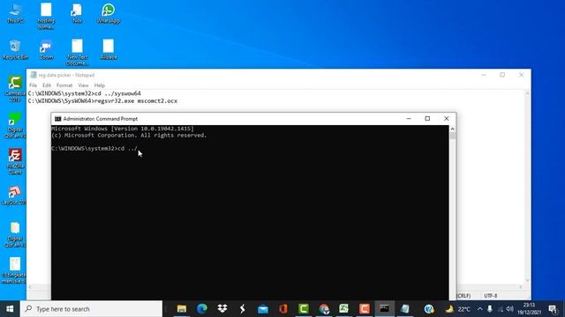Click the Windows Start button
The image size is (565, 317).
10,309
